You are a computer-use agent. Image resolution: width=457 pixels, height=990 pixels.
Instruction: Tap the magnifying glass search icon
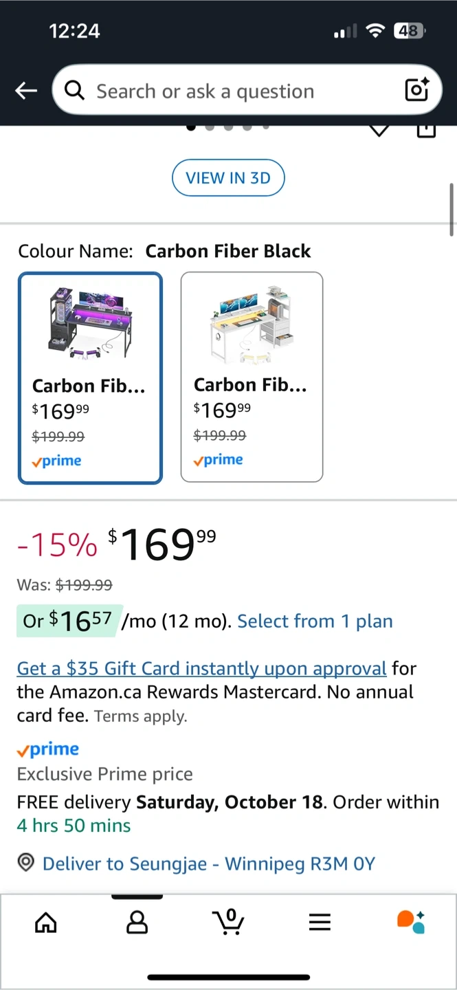pyautogui.click(x=74, y=91)
